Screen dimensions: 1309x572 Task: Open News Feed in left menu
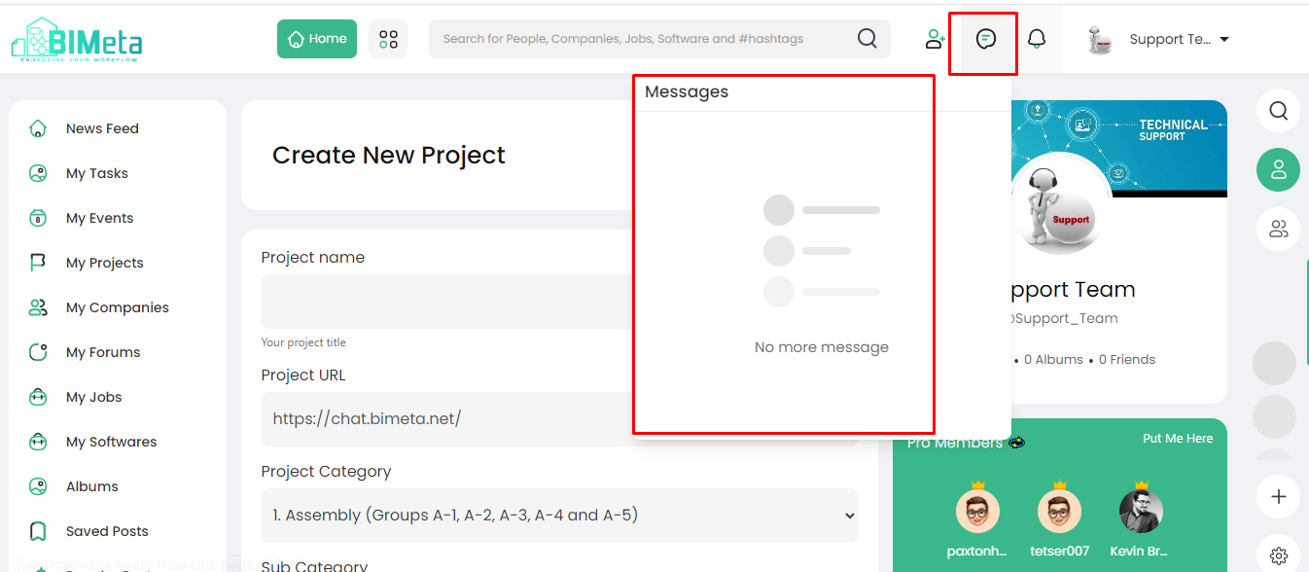pyautogui.click(x=102, y=128)
